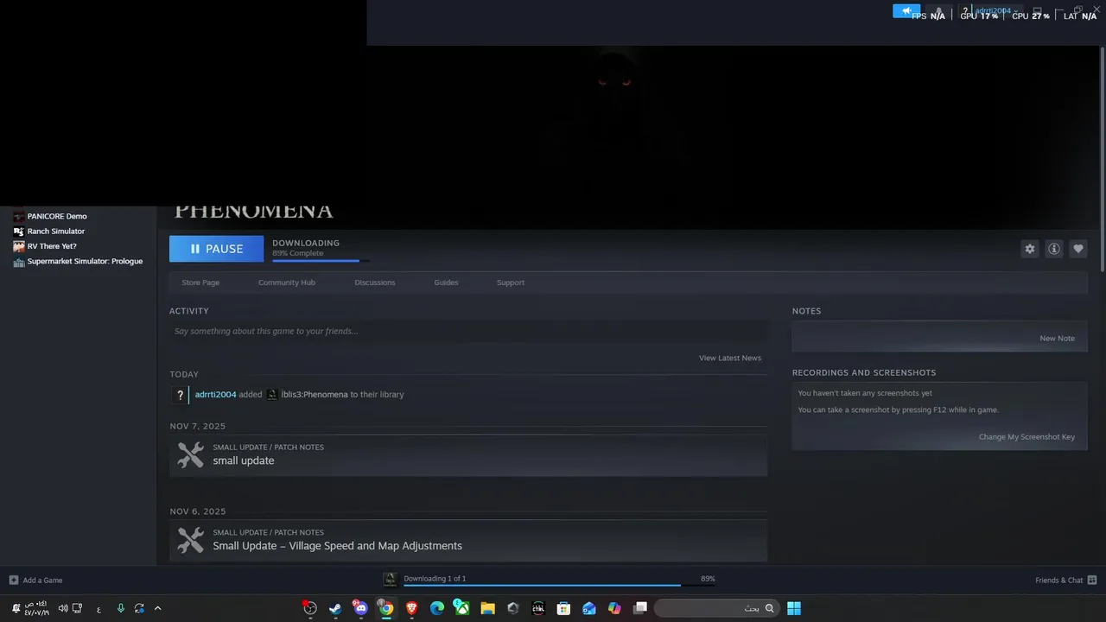1106x622 pixels.
Task: Click the Supermarket Simulator game icon
Action: [x=18, y=262]
